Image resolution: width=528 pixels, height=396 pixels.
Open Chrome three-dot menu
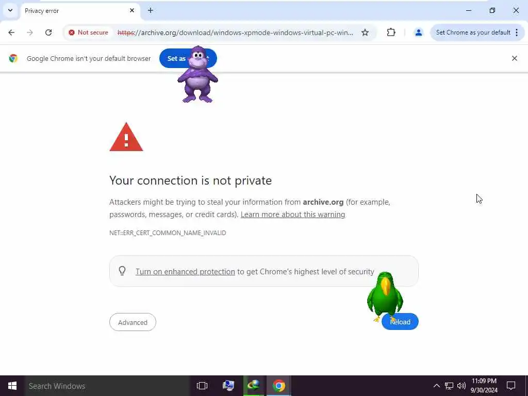517,32
